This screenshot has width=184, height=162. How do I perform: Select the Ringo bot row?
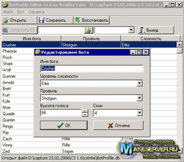(18, 126)
